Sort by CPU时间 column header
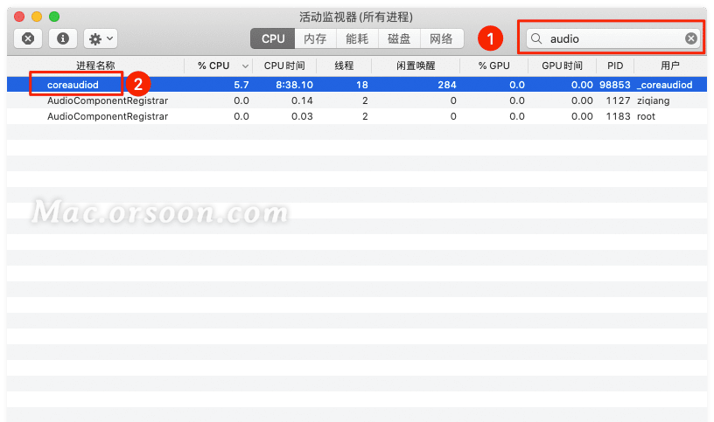 coord(284,66)
